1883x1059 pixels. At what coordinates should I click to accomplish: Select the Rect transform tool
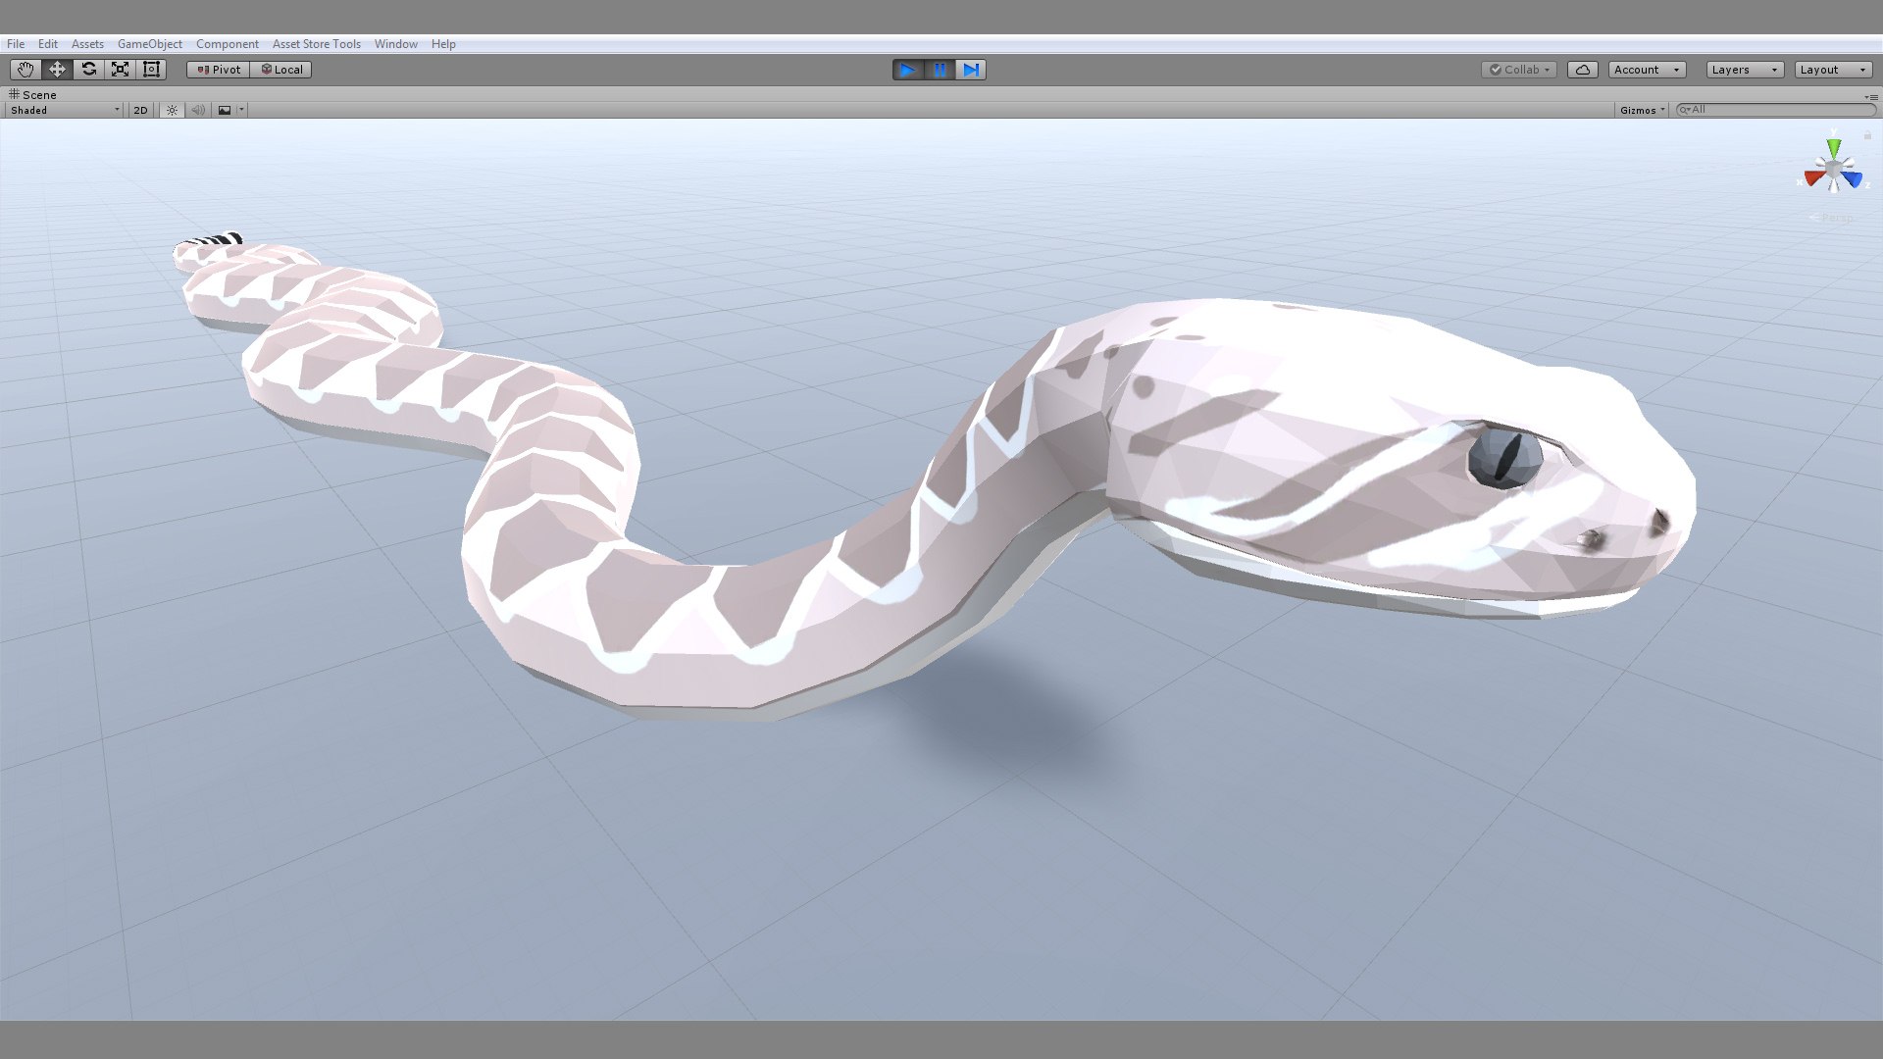click(x=151, y=70)
